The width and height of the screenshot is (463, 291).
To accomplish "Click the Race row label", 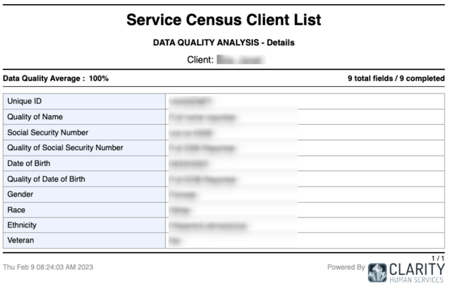I will click(x=16, y=209).
